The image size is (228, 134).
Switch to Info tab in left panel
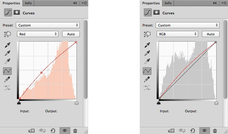(x=28, y=3)
